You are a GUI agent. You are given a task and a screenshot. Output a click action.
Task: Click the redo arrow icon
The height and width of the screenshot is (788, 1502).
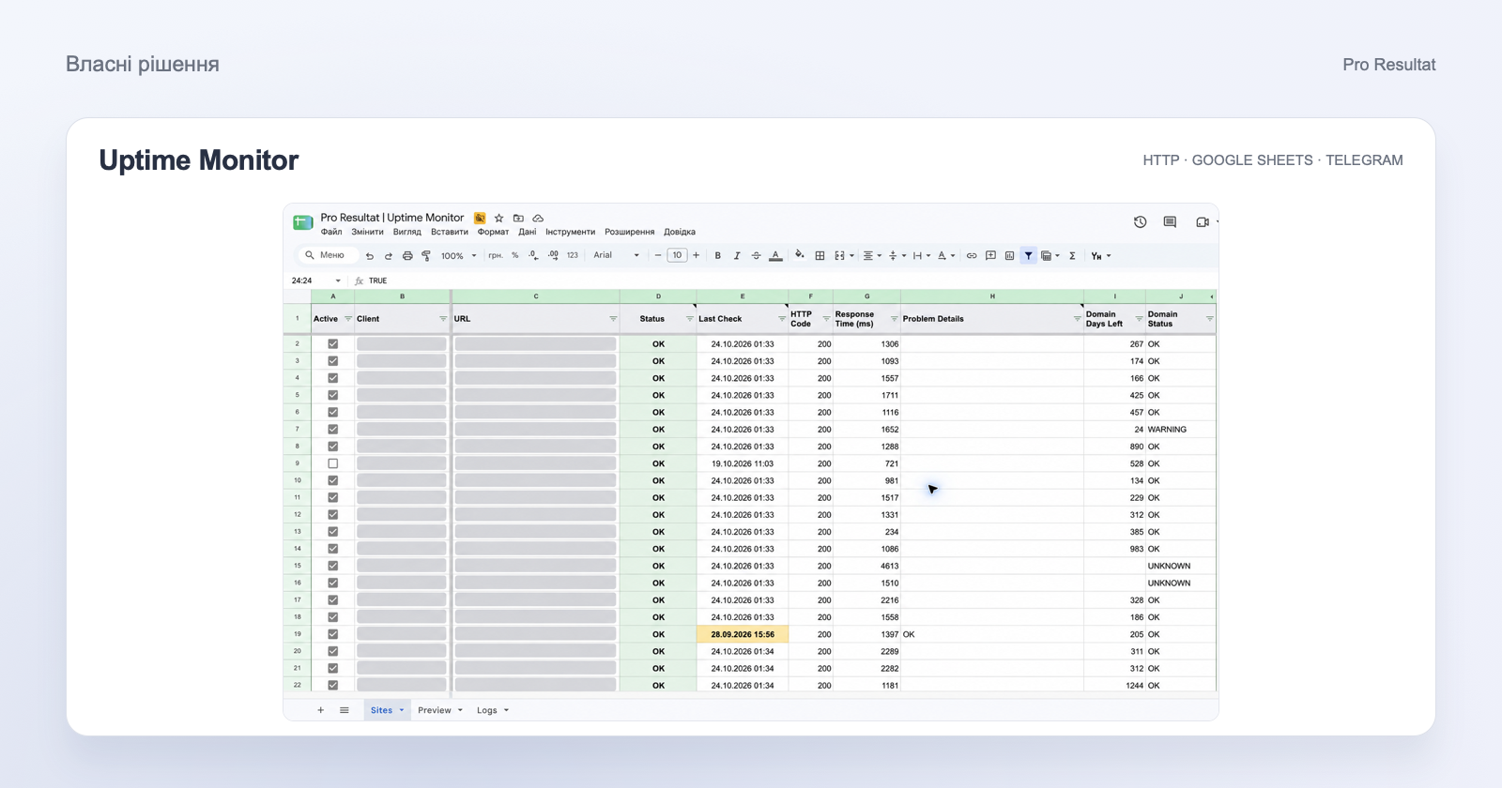click(x=389, y=256)
